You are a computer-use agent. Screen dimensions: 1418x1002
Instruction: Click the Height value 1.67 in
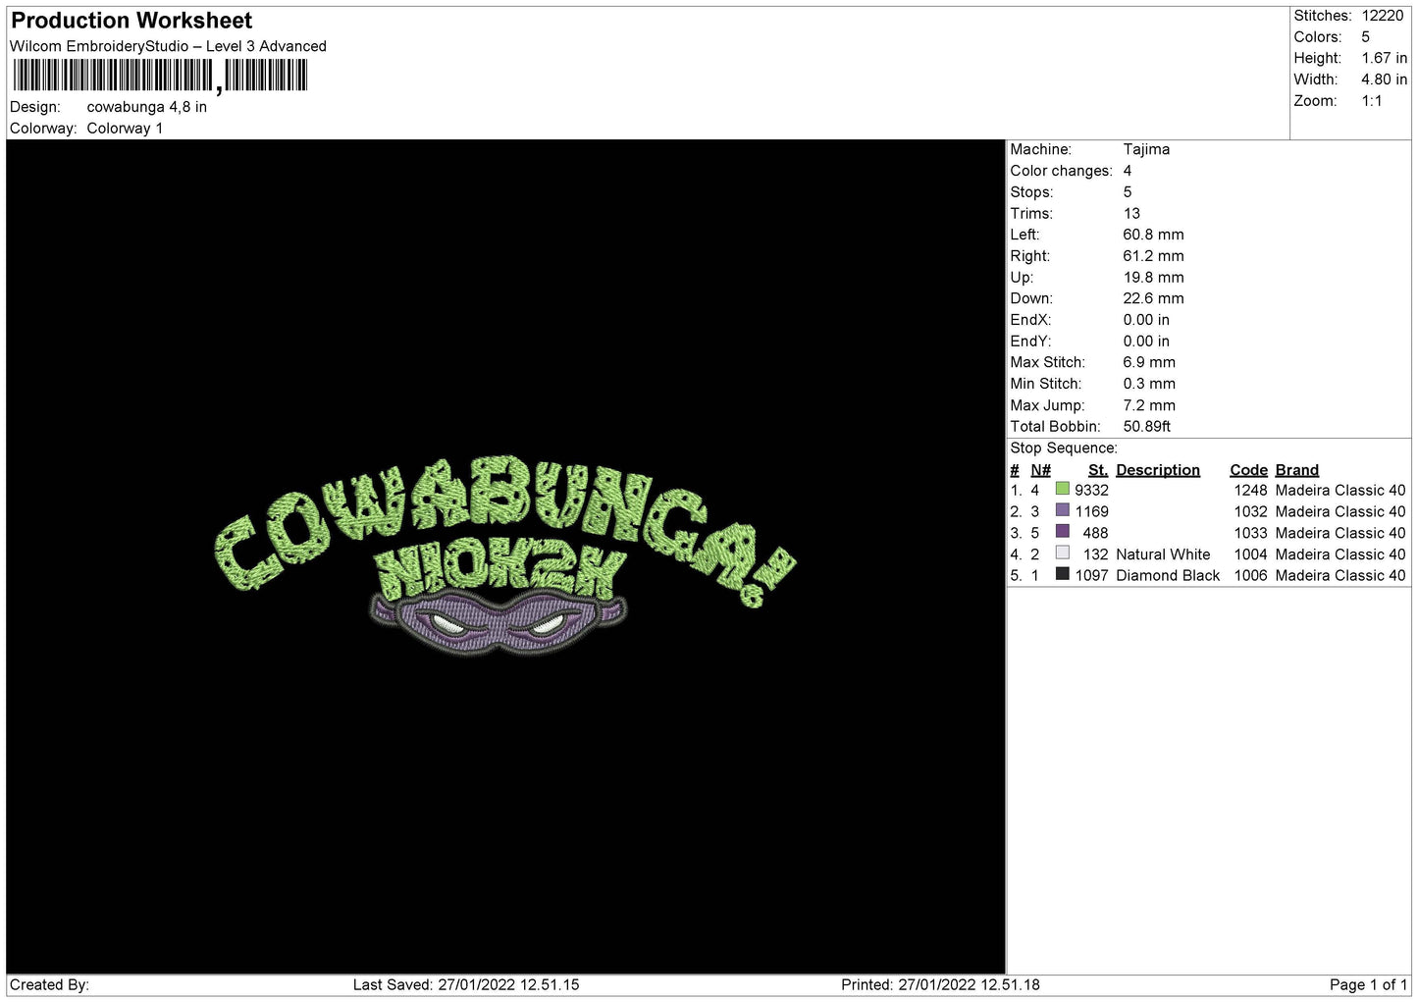(x=1384, y=58)
